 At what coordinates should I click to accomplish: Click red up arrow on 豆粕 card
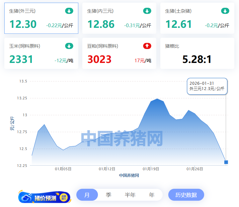[147, 46]
